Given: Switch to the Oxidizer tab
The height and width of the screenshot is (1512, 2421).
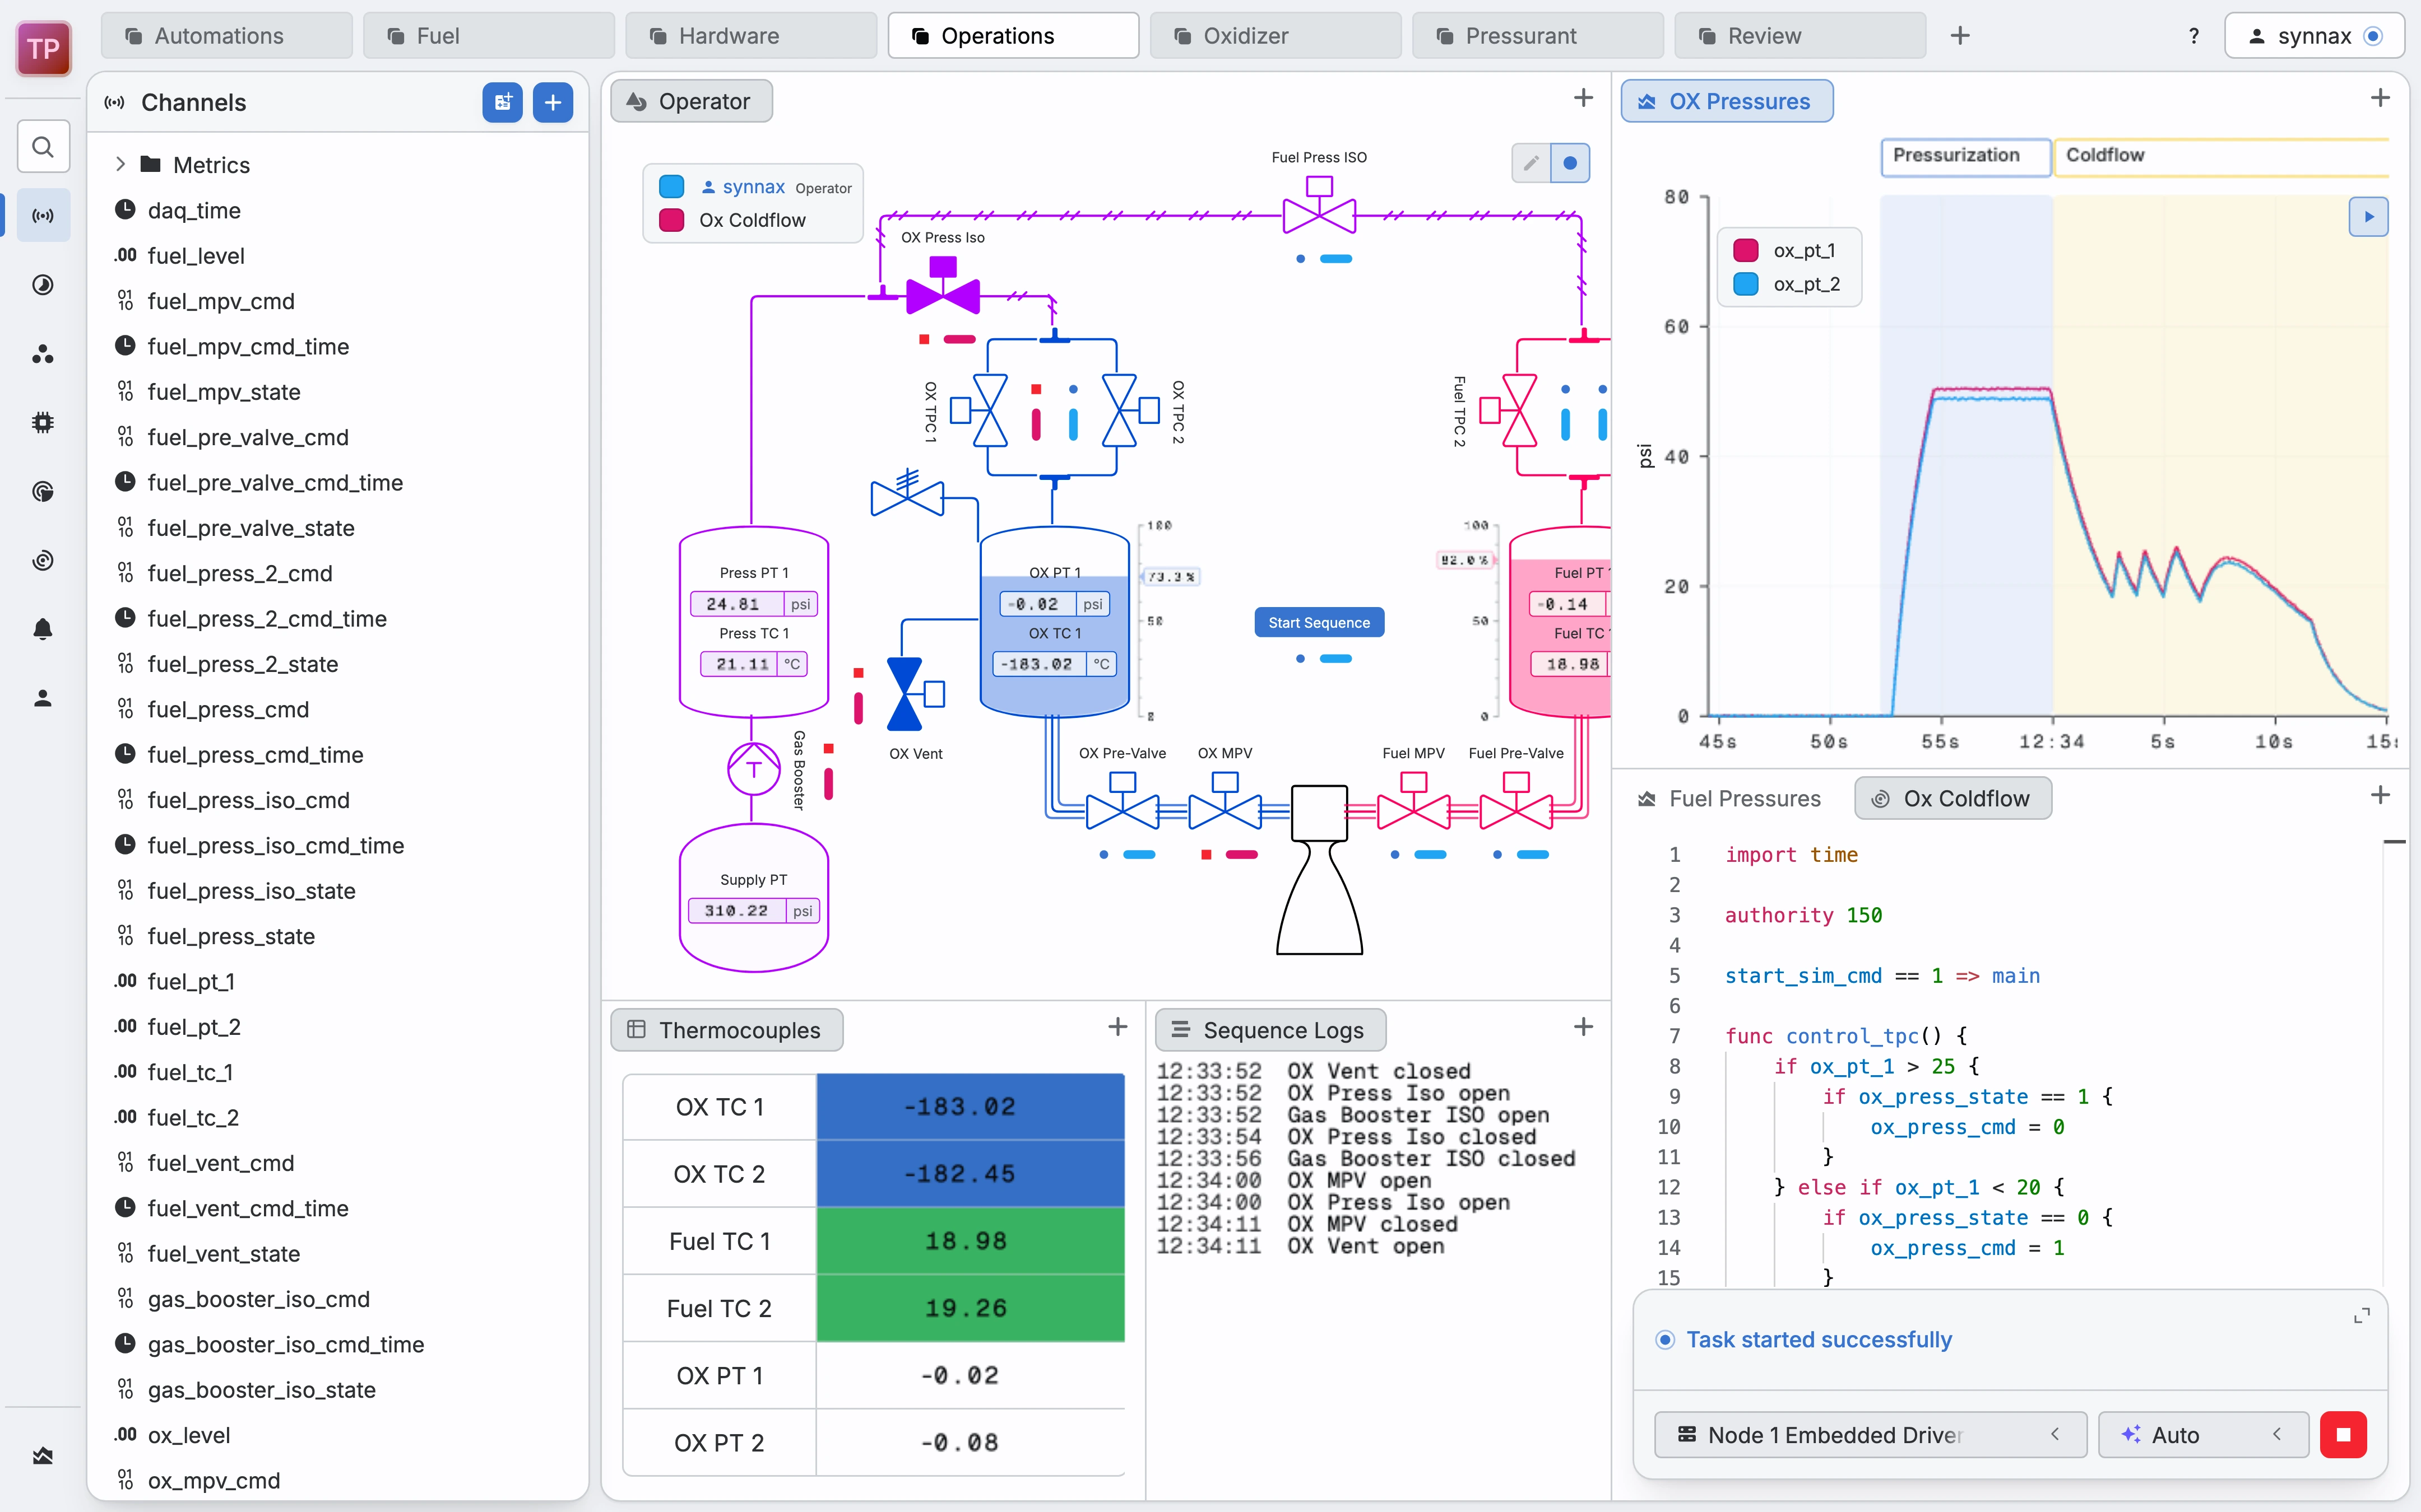Looking at the screenshot, I should (1274, 36).
